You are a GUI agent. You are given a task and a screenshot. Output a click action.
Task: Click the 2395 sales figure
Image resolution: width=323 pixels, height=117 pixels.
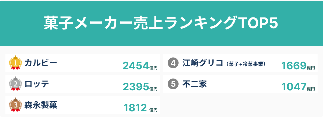[x=136, y=87]
